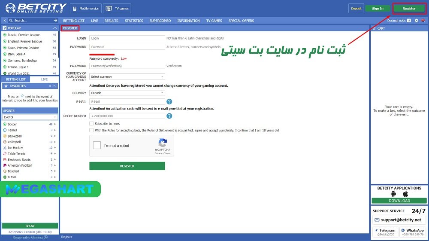Click the Register button in header
This screenshot has width=429, height=241.
pyautogui.click(x=409, y=9)
